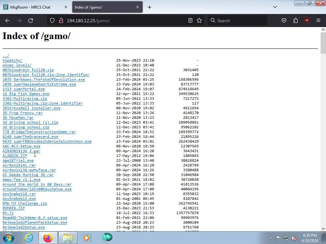Screen dimensions: 326x244
Task: Bookmark this page with the star icon
Action: pyautogui.click(x=199, y=21)
